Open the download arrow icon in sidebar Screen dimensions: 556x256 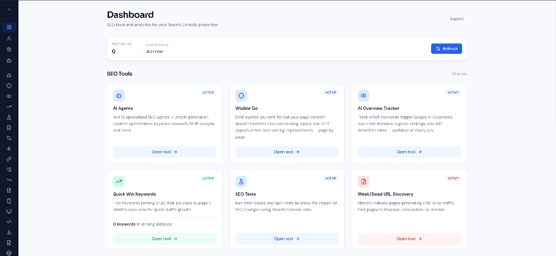(9, 232)
